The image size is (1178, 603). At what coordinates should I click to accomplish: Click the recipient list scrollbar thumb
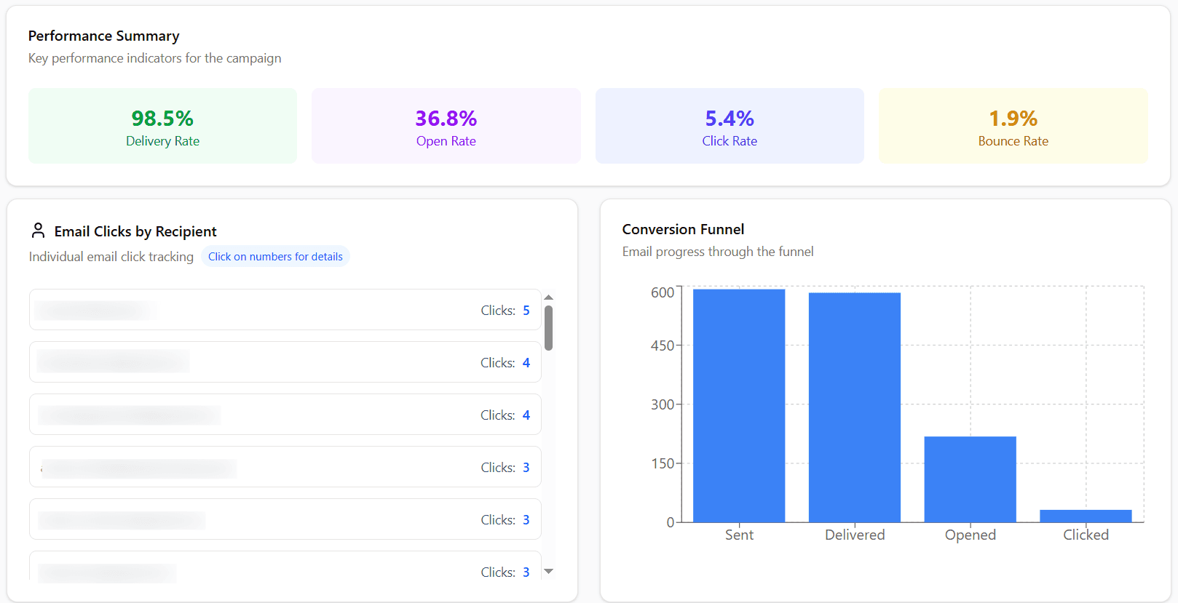tap(548, 327)
